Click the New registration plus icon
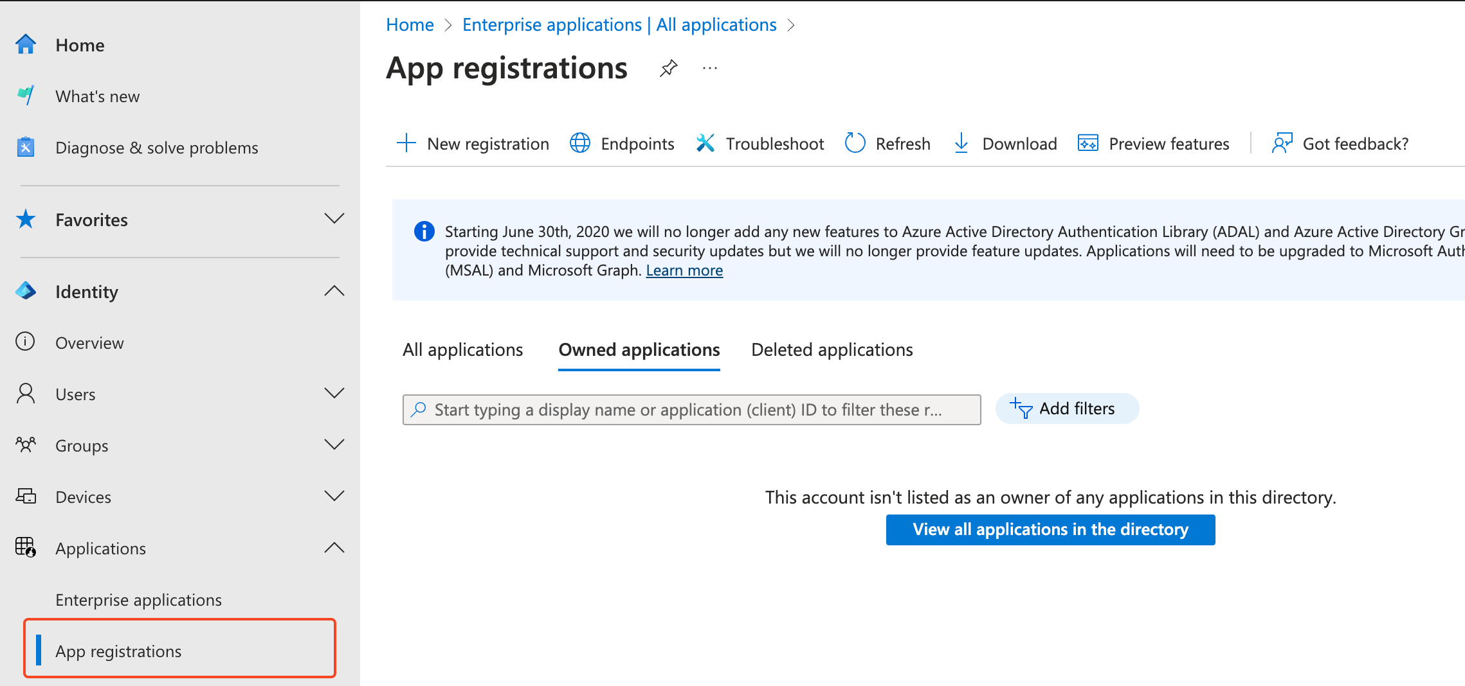1465x686 pixels. pos(406,143)
